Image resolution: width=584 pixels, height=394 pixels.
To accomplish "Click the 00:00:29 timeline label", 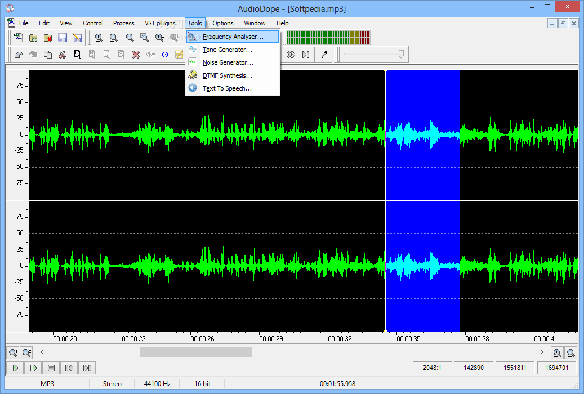I will [x=271, y=339].
